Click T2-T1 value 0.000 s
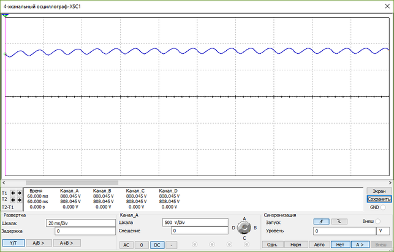Viewport: 394px width, 252px height. pyautogui.click(x=37, y=207)
